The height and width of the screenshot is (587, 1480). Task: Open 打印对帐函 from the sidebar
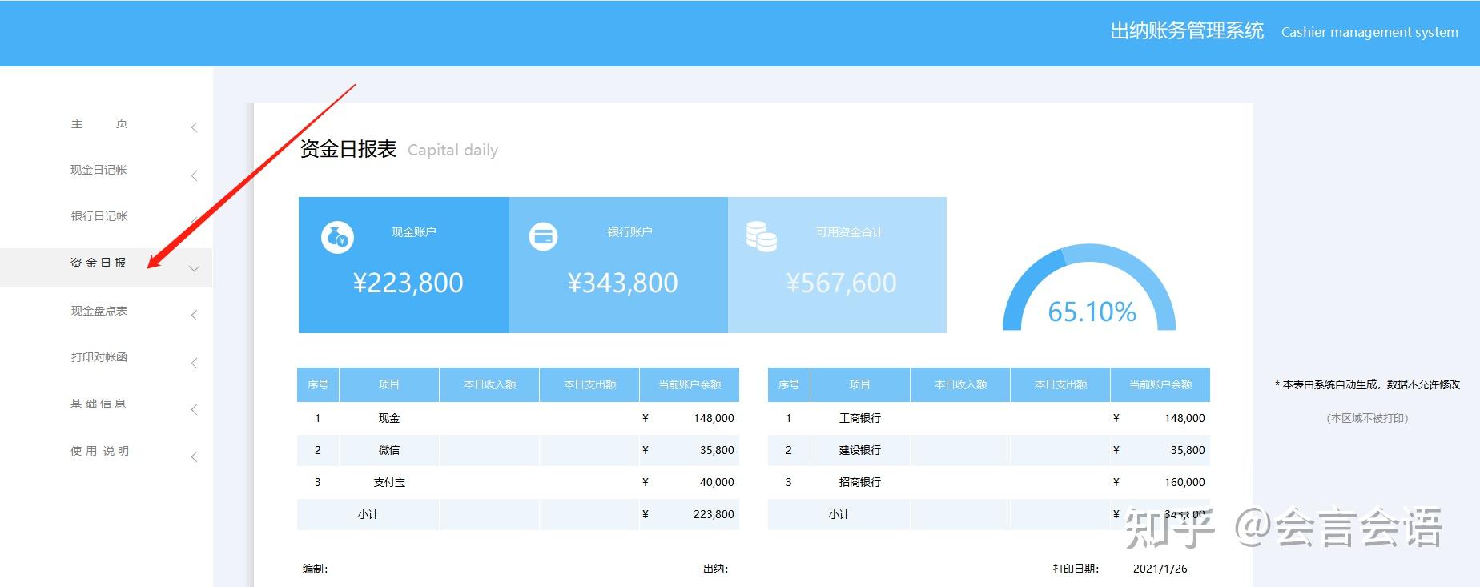click(x=99, y=357)
